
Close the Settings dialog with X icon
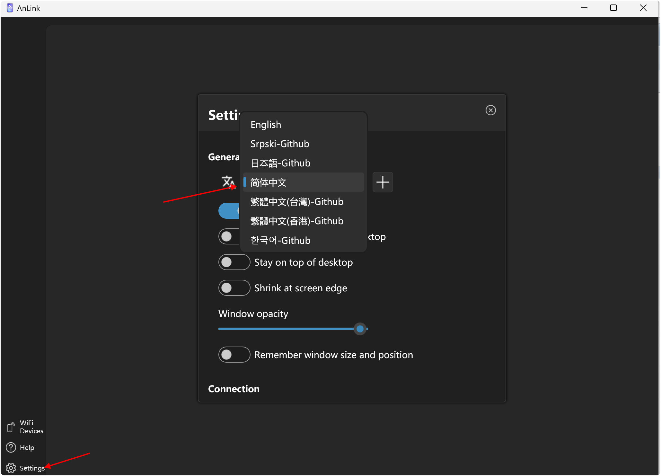tap(490, 110)
